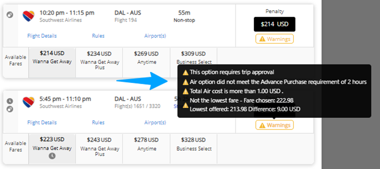380x169 pixels.
Task: Click the Southwest logo on the 5:45 pm flight
Action: (29, 103)
